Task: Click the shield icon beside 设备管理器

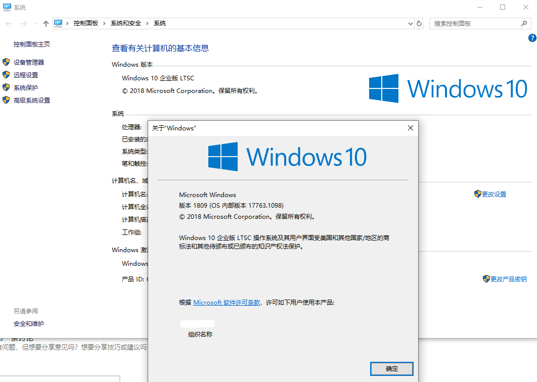Action: [x=6, y=62]
